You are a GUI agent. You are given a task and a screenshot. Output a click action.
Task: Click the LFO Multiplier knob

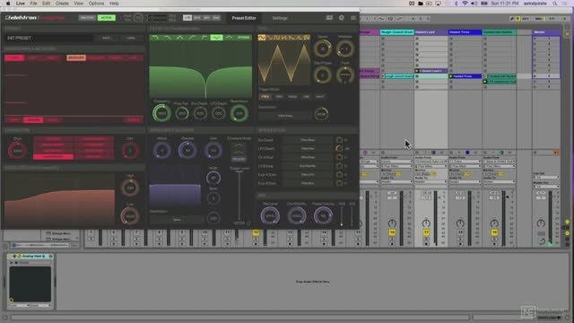click(x=344, y=48)
